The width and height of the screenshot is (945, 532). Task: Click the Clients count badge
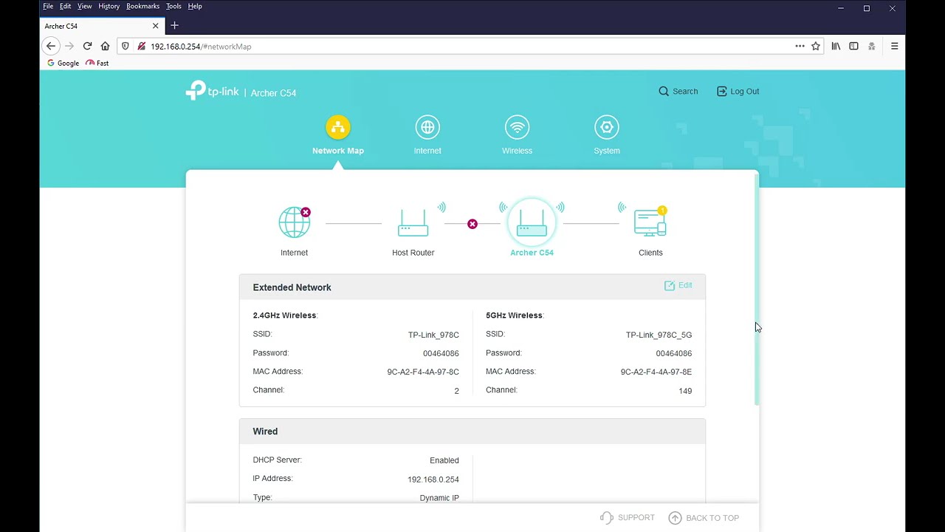pos(662,211)
